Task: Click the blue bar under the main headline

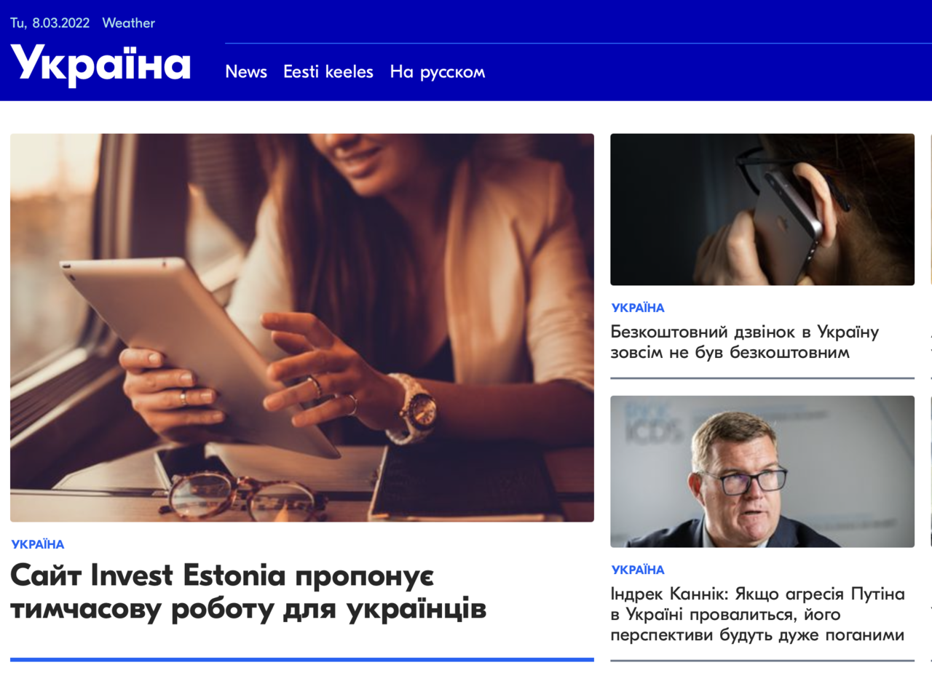Action: (x=302, y=660)
